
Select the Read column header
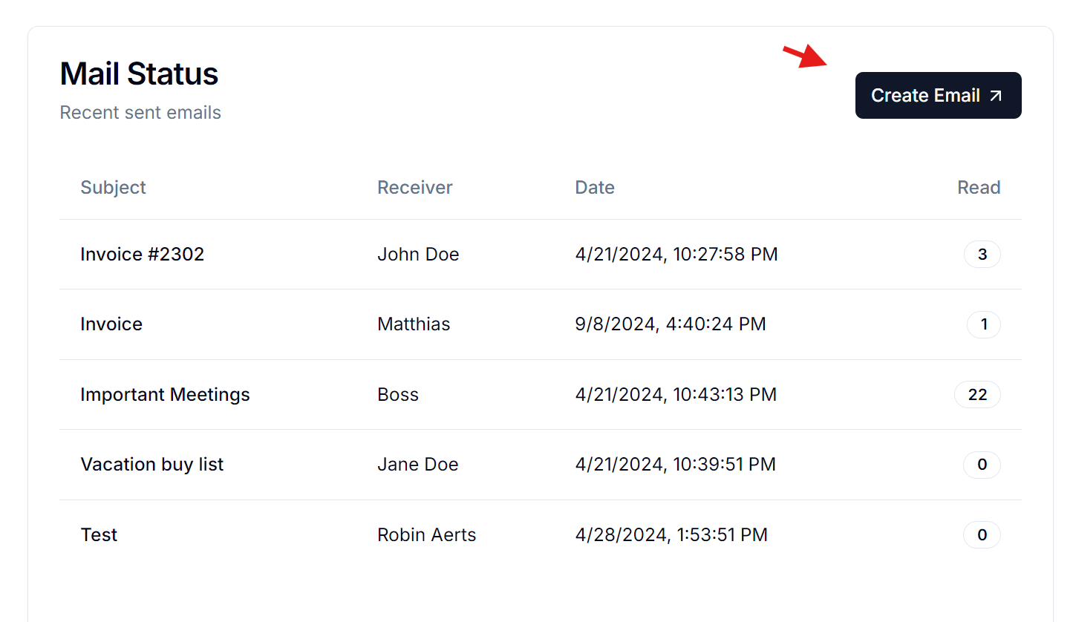click(979, 187)
